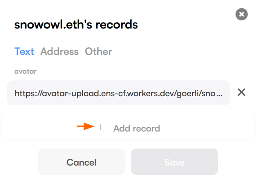Click the Add record label text
Image resolution: width=256 pixels, height=183 pixels.
(137, 128)
